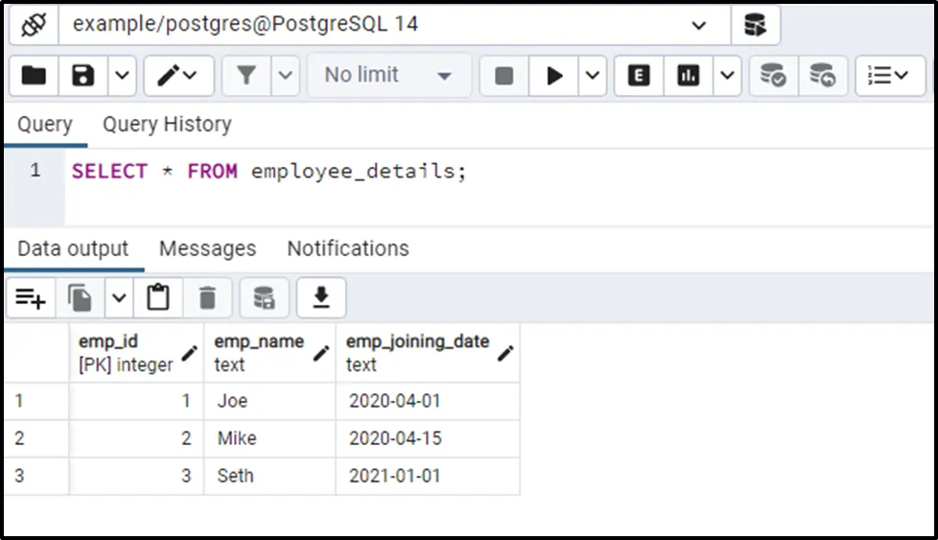Viewport: 938px width, 540px height.
Task: Click the Explain Analyze chart icon
Action: coord(688,76)
